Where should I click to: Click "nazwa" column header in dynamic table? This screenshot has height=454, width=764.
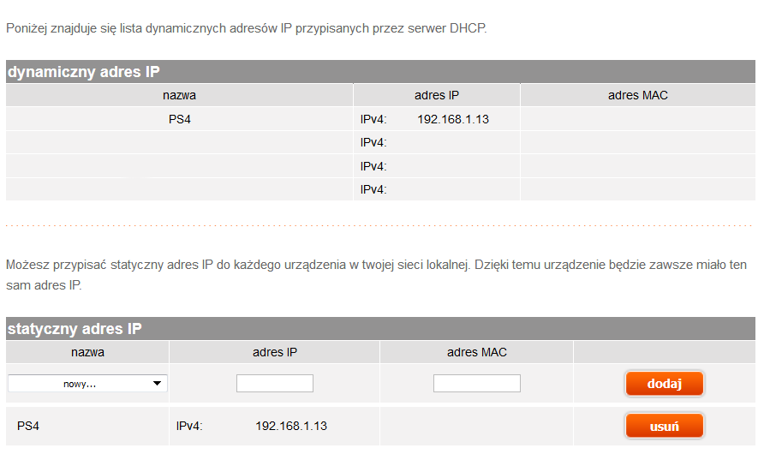pyautogui.click(x=180, y=95)
